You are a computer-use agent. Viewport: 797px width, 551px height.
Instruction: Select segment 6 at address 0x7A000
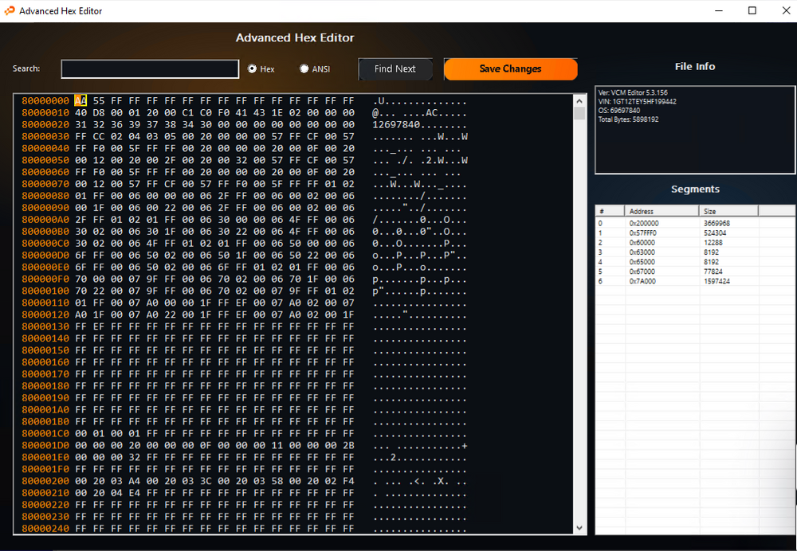642,281
